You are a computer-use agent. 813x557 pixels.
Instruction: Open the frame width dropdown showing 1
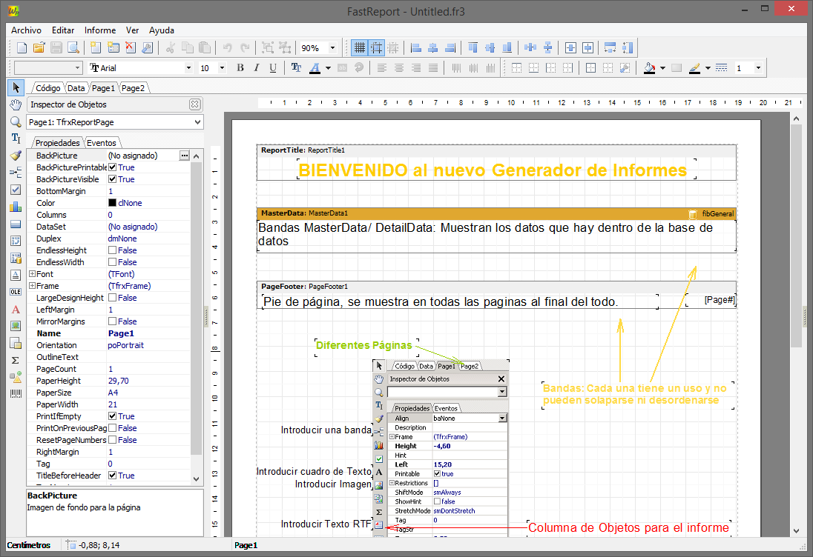click(758, 68)
